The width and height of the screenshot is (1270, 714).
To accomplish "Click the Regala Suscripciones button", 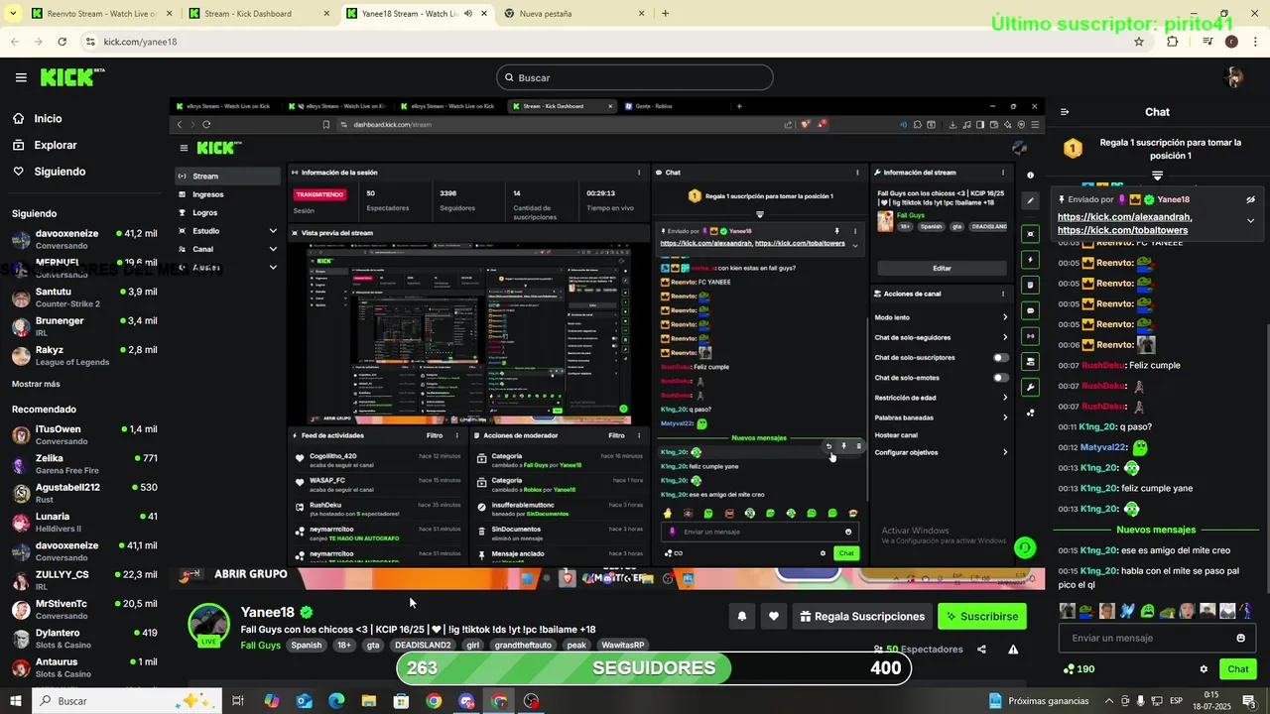I will coord(861,616).
